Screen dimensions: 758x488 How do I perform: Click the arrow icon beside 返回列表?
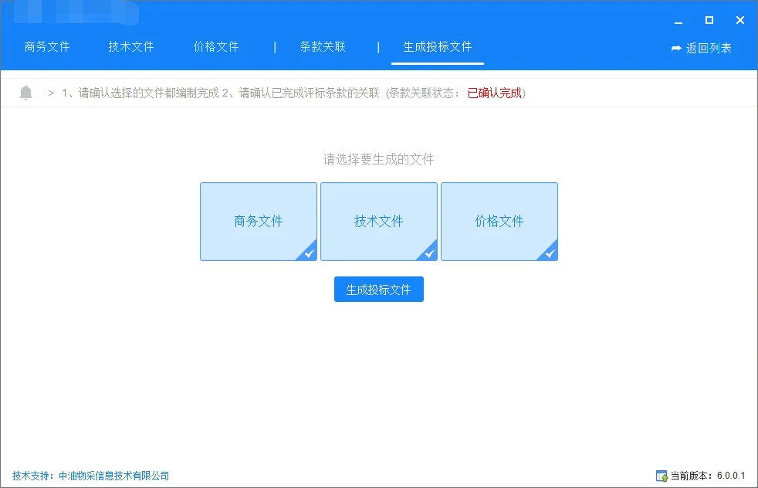tap(675, 47)
